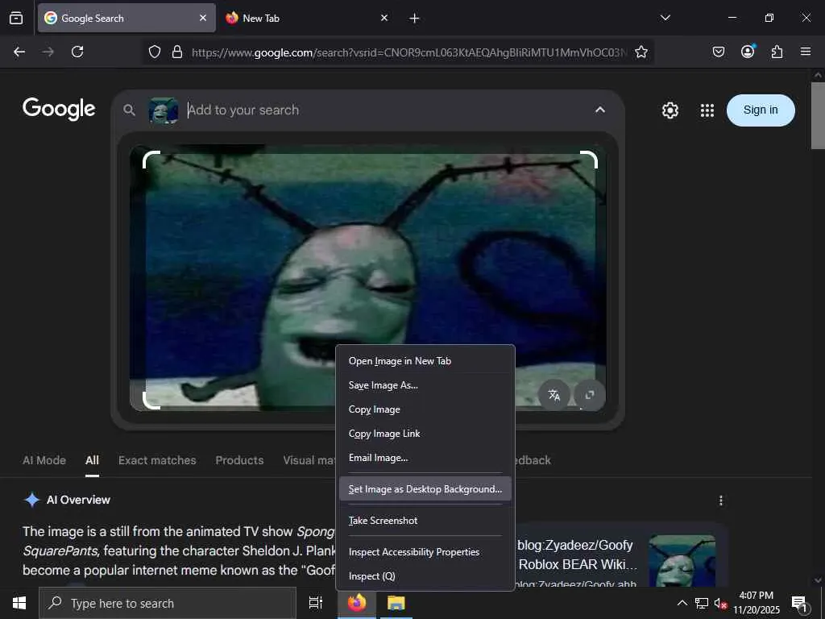The height and width of the screenshot is (619, 825).
Task: Click the muted volume tray icon
Action: (x=719, y=603)
